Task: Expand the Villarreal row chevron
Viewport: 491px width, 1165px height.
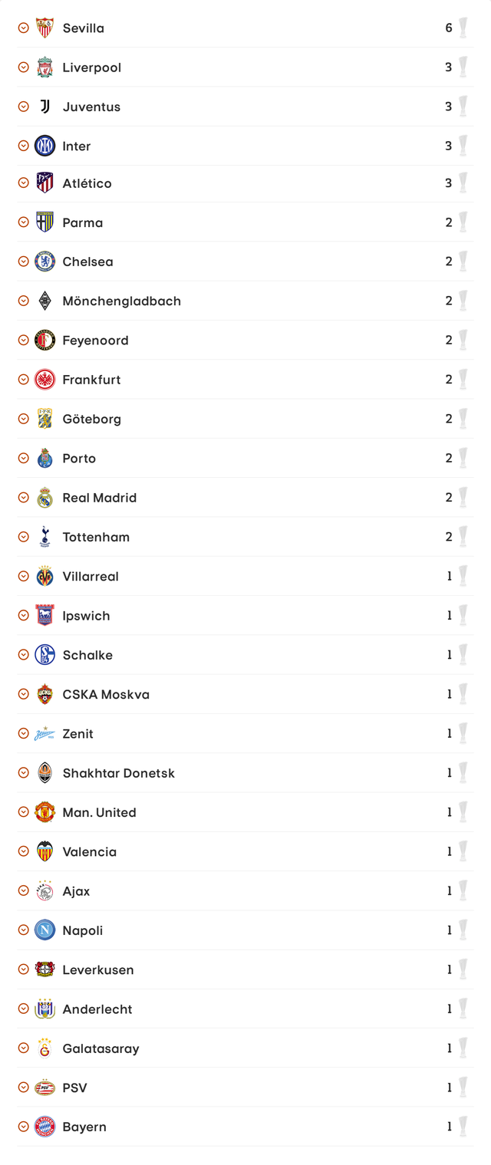Action: click(x=24, y=577)
